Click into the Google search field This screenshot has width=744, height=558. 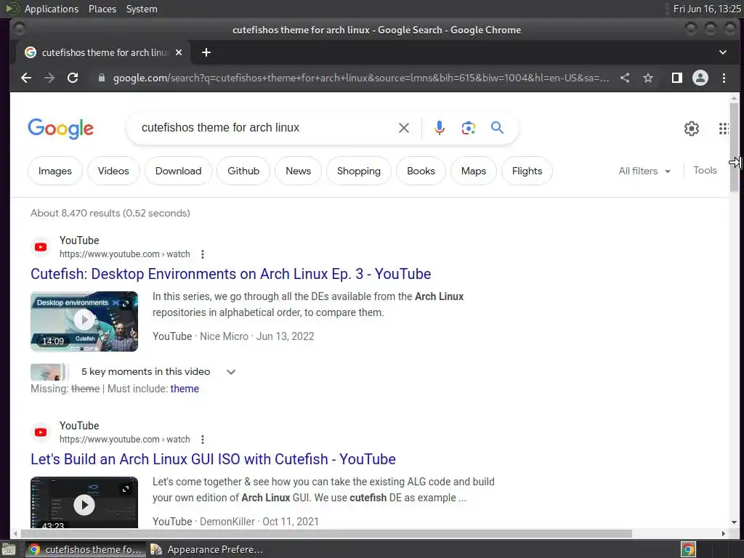[x=266, y=128]
